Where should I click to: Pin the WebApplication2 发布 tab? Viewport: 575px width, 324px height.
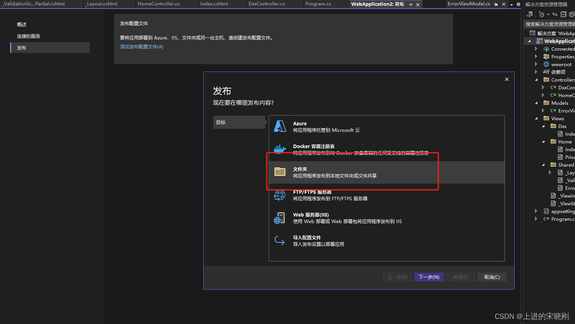(411, 4)
